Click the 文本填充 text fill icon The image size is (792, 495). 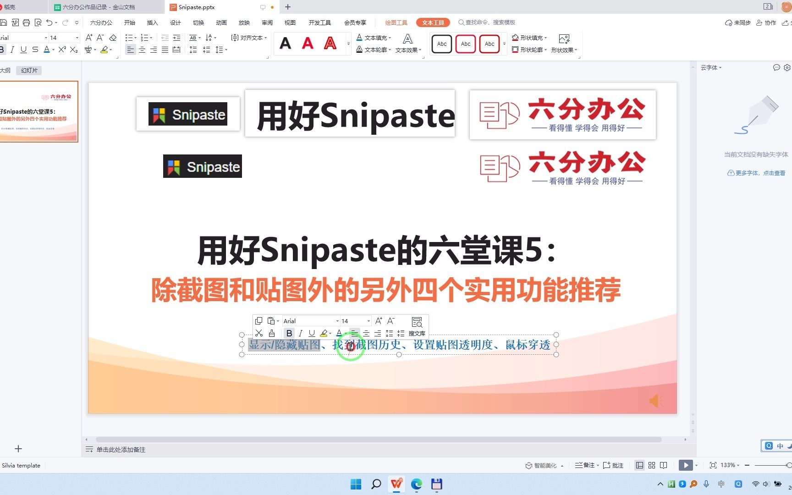pyautogui.click(x=359, y=38)
